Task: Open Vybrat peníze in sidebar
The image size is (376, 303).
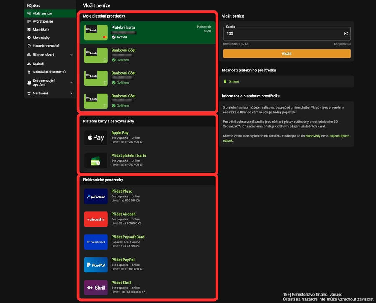Action: tap(50, 21)
